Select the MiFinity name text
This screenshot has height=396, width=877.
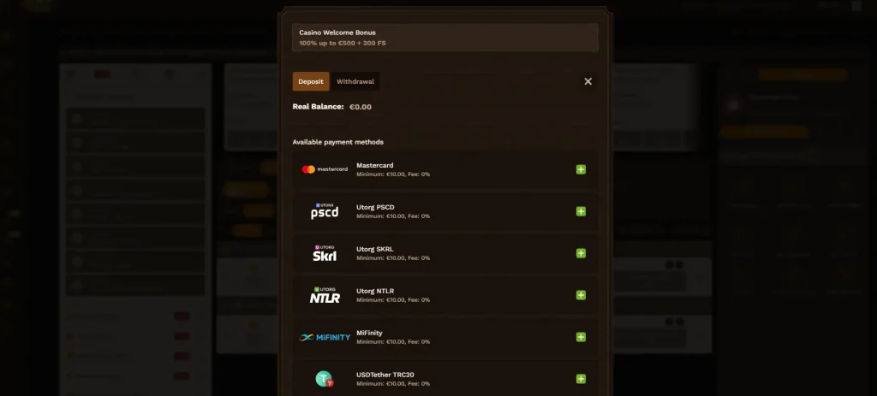click(369, 333)
